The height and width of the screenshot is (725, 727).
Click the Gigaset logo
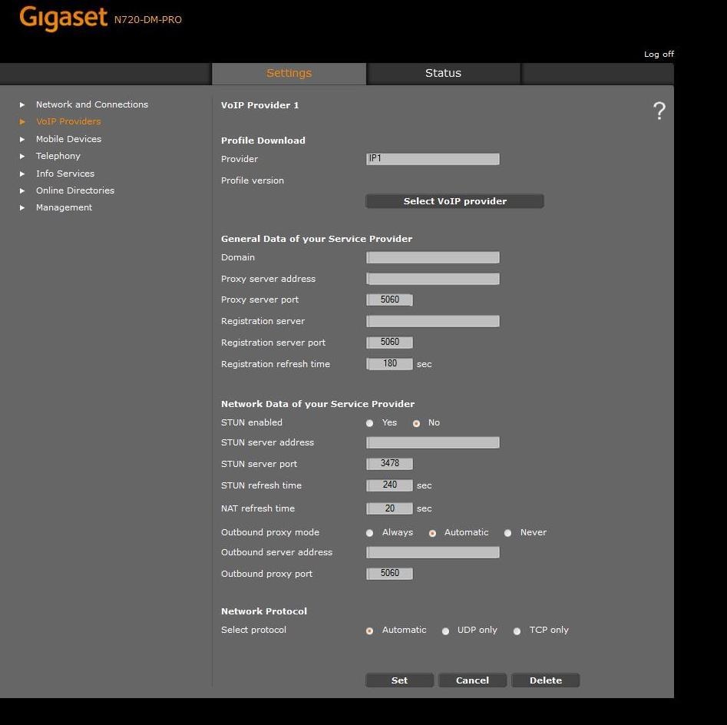point(64,18)
